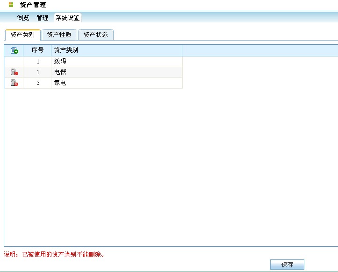The width and height of the screenshot is (338, 272).
Task: Click sequence number 3 in the 家电 row
Action: pos(38,83)
